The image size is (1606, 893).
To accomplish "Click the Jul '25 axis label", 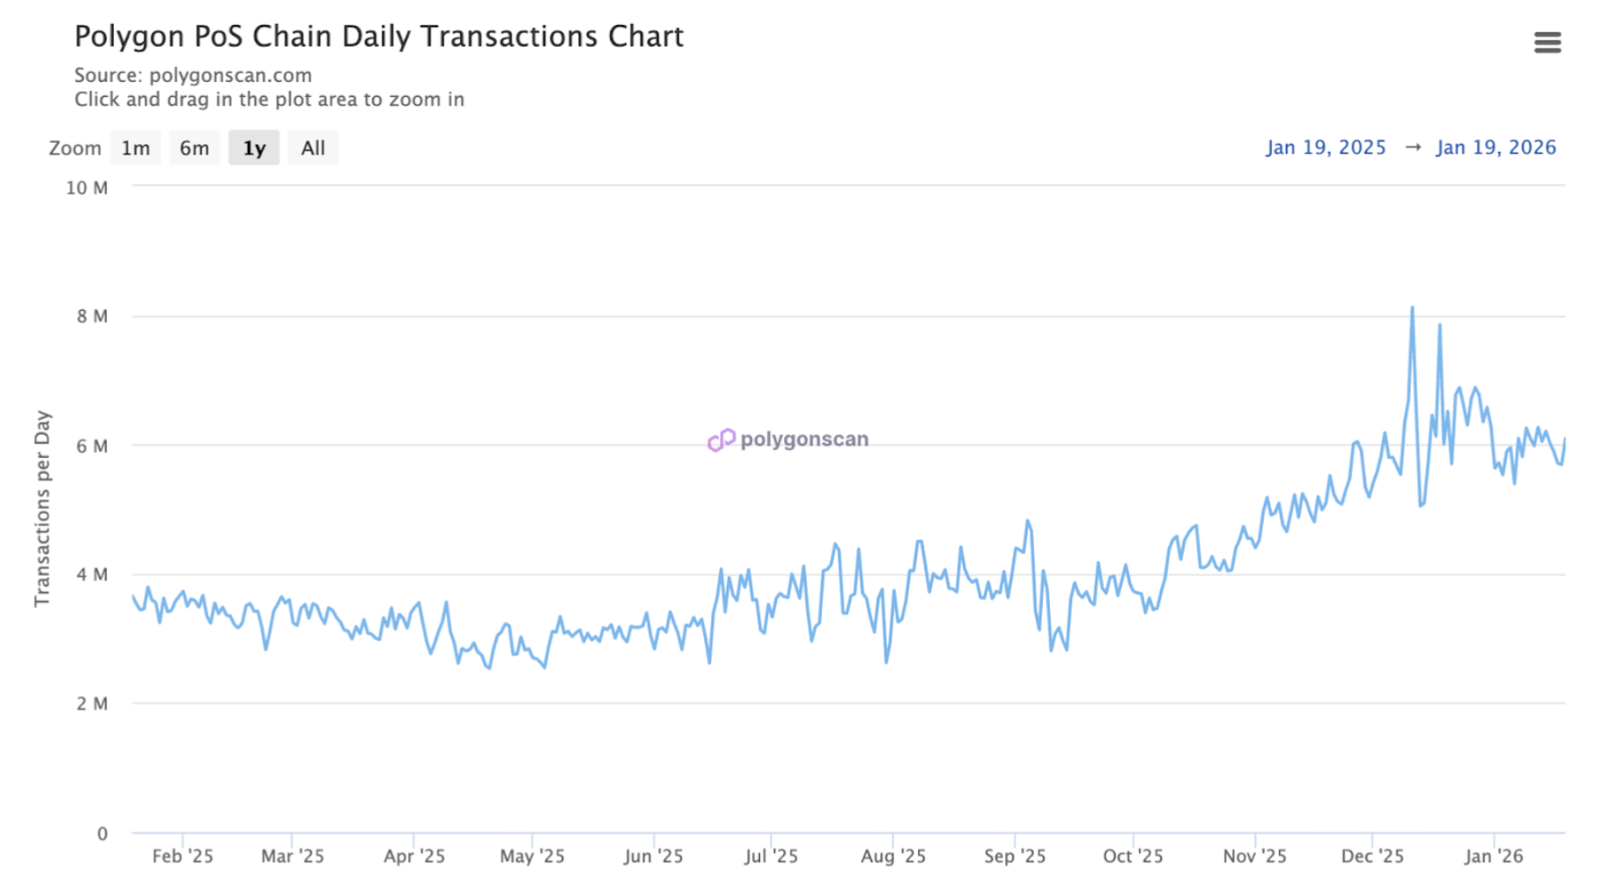I will pos(771,856).
